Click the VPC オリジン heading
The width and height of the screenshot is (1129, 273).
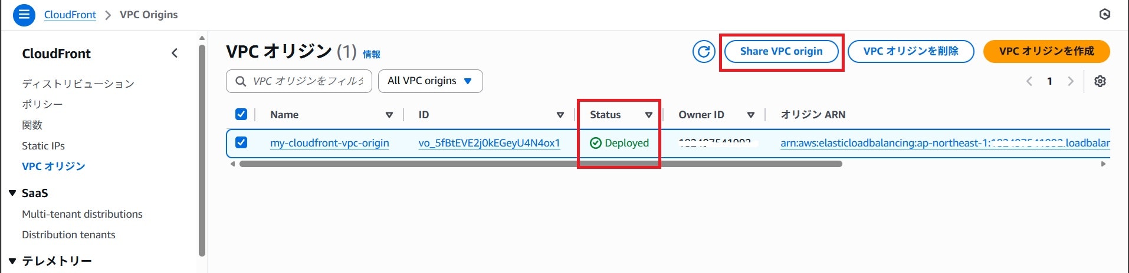coord(279,52)
